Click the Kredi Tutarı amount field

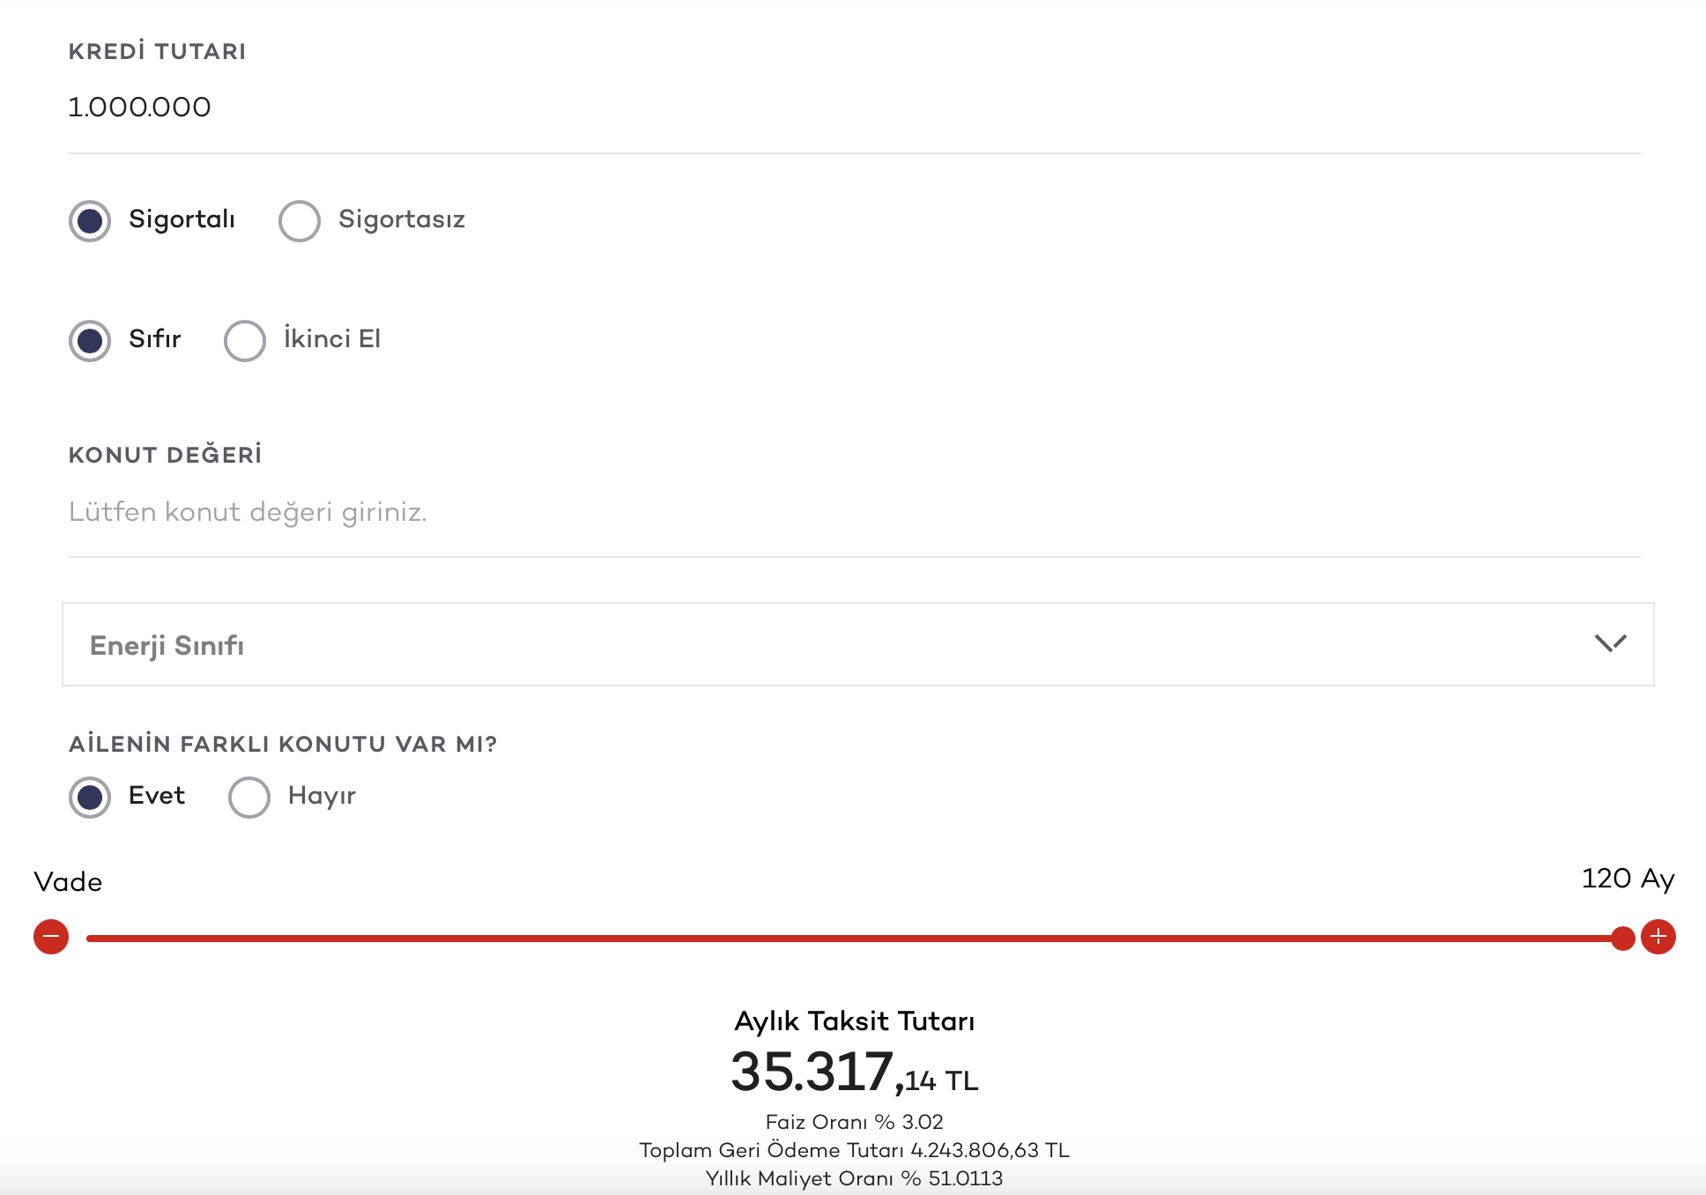point(853,108)
